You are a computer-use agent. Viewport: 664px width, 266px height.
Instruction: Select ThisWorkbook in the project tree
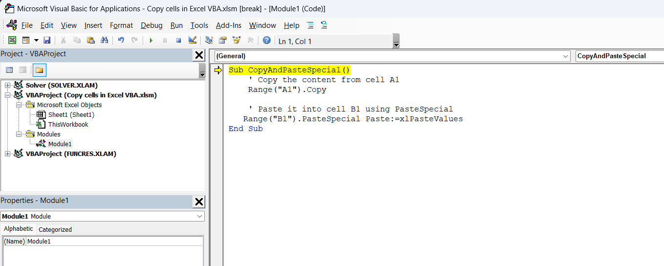pos(68,124)
